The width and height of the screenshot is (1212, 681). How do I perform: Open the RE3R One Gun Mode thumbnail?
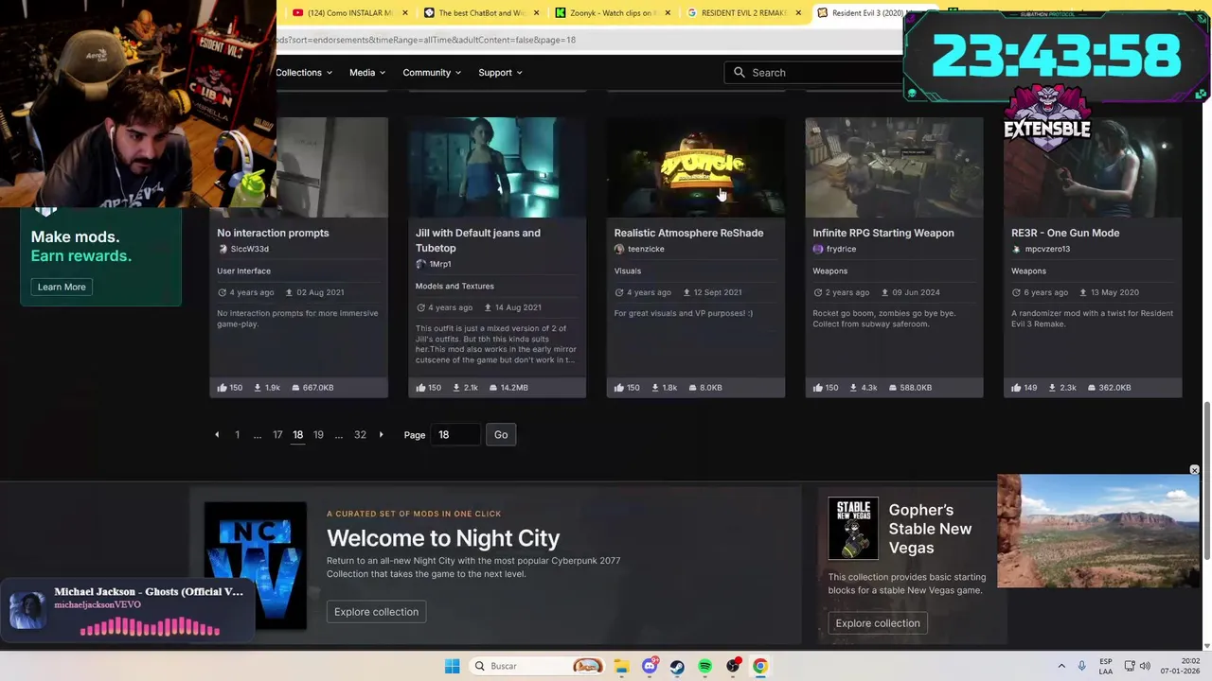[1093, 167]
